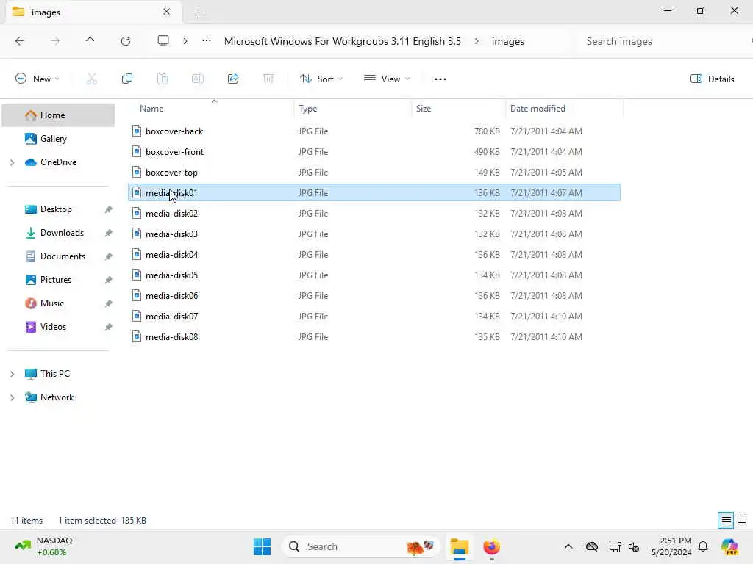This screenshot has width=753, height=564.
Task: Open the Sort options dropdown
Action: pyautogui.click(x=321, y=79)
